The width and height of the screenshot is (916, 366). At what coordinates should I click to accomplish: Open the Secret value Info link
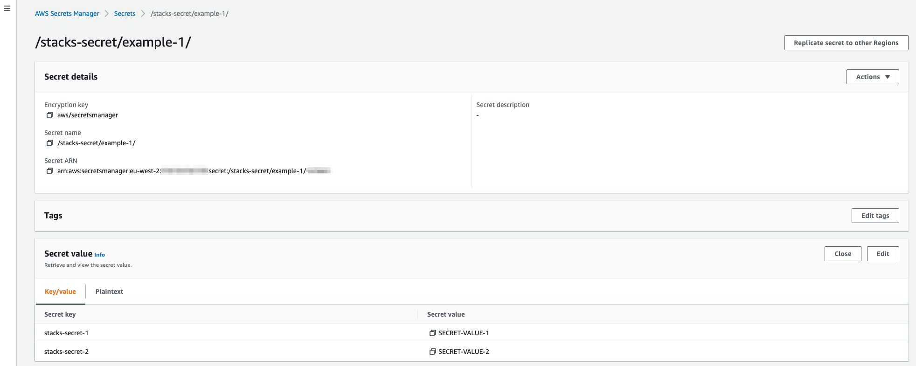tap(99, 255)
